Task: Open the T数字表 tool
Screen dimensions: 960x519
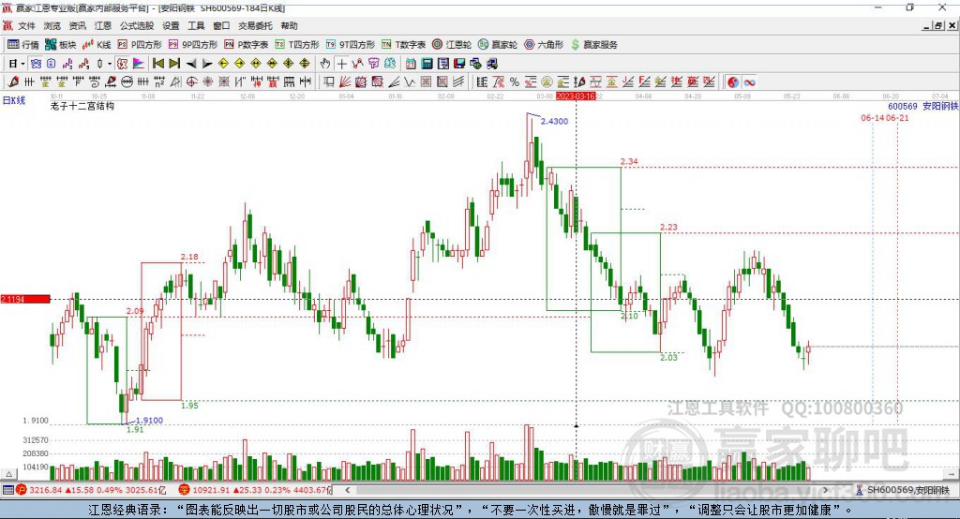Action: (x=403, y=45)
